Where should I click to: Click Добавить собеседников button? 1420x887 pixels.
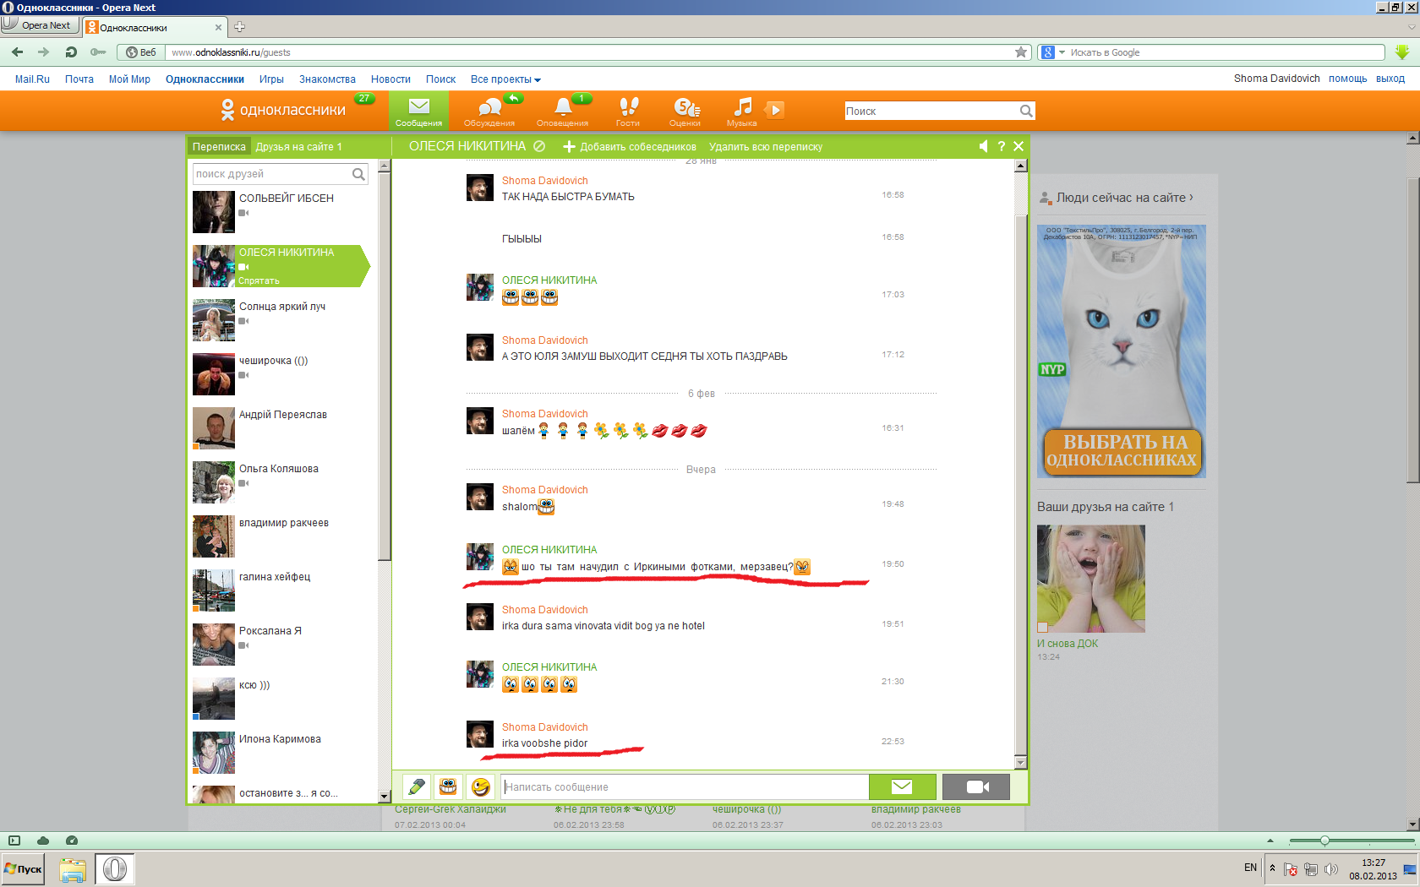(x=630, y=147)
